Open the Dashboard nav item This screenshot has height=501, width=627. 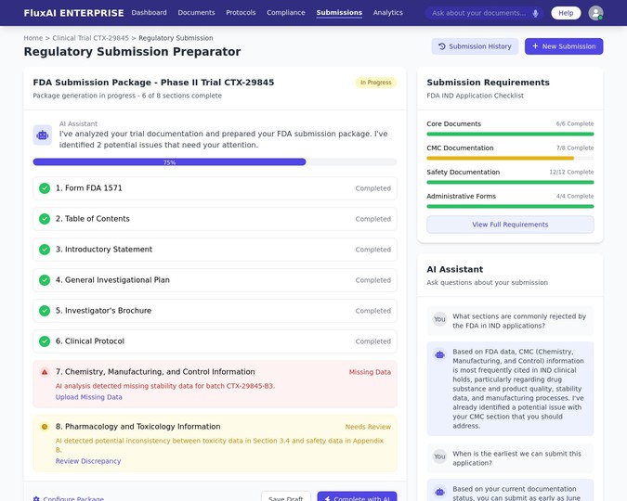click(149, 13)
